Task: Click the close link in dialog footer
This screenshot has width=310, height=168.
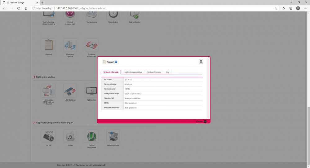Action: point(201,122)
